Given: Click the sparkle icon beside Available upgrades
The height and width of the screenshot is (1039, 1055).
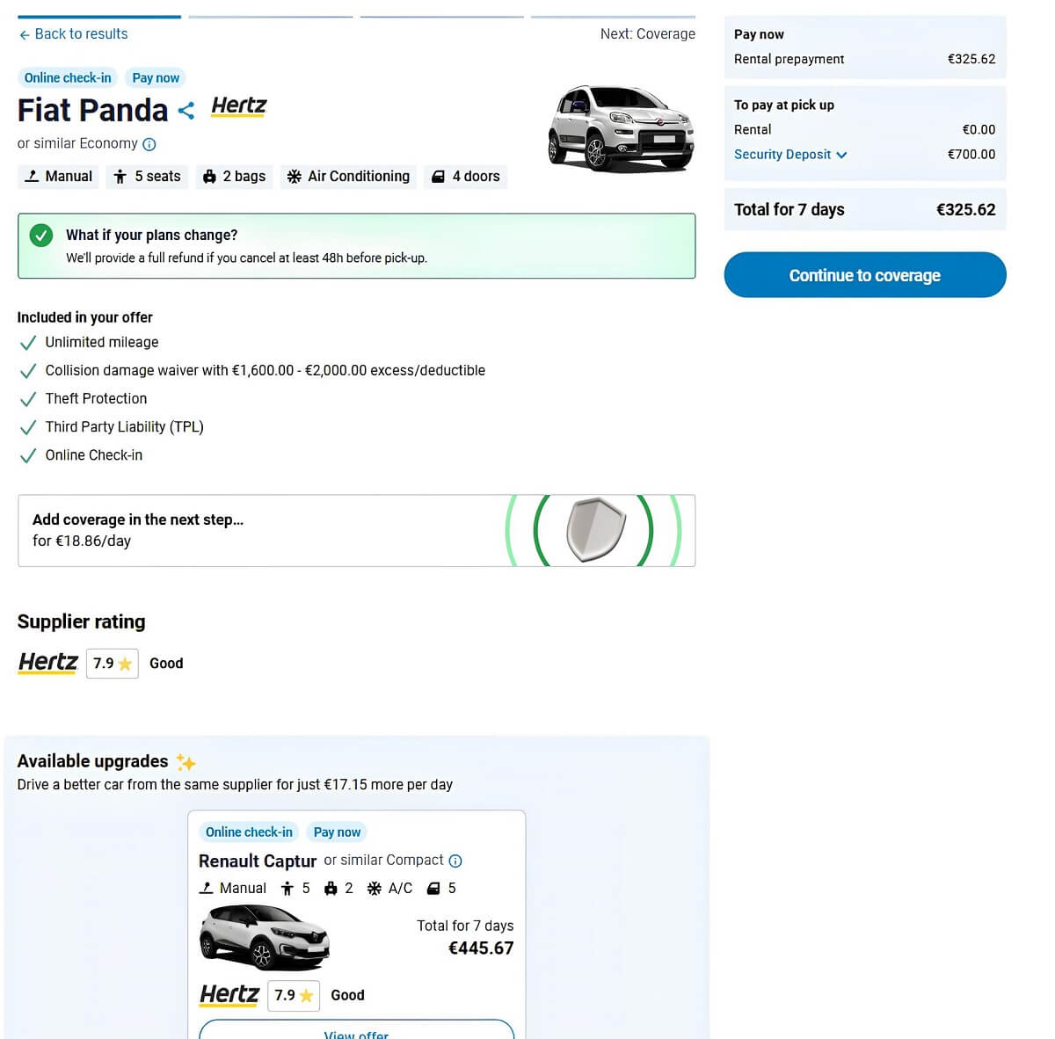Looking at the screenshot, I should pos(186,761).
